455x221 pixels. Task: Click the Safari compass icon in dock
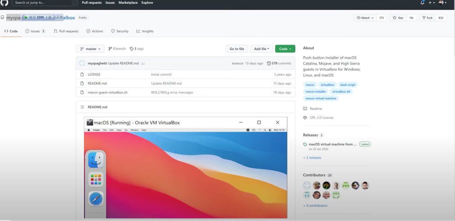coord(96,199)
